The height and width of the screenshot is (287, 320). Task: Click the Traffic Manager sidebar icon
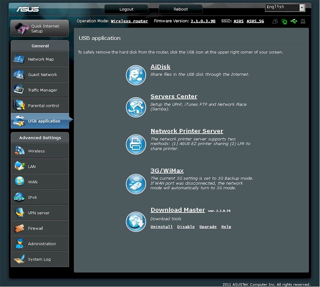point(19,90)
